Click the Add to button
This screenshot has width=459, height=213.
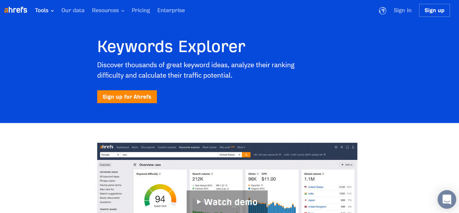(347, 165)
